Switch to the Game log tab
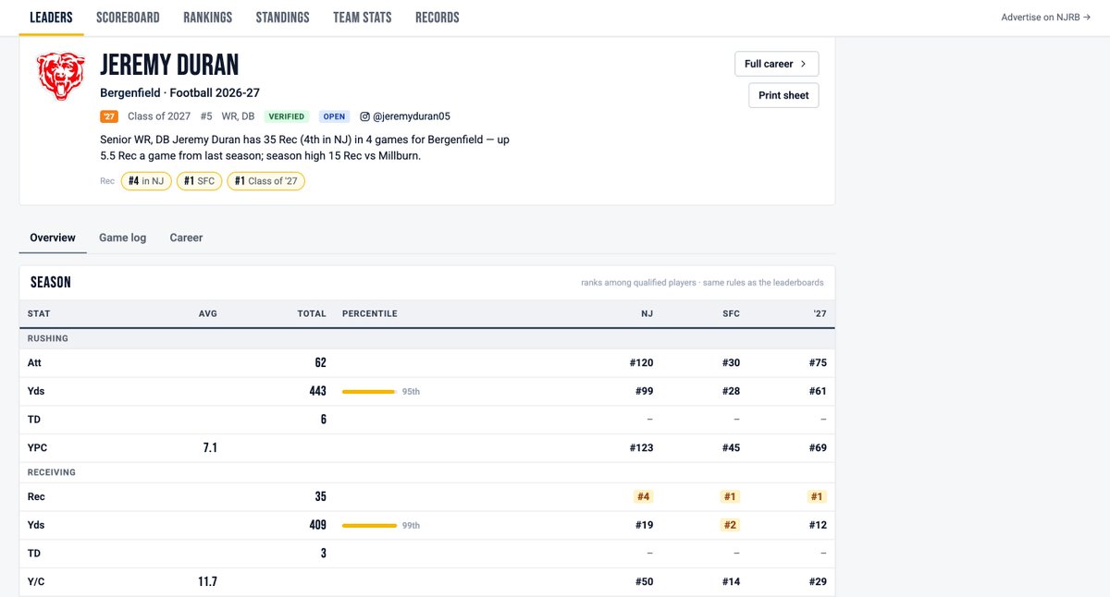 click(x=122, y=238)
